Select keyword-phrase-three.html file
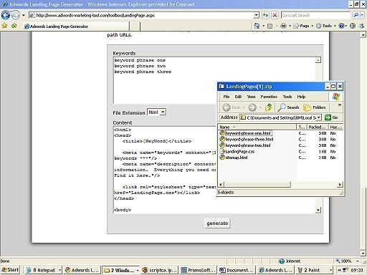Screen dimensions: 367x275 click(247, 139)
